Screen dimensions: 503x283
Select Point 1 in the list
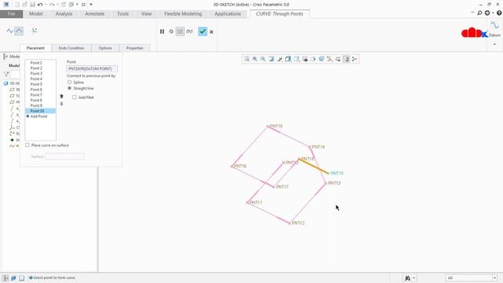[36, 63]
